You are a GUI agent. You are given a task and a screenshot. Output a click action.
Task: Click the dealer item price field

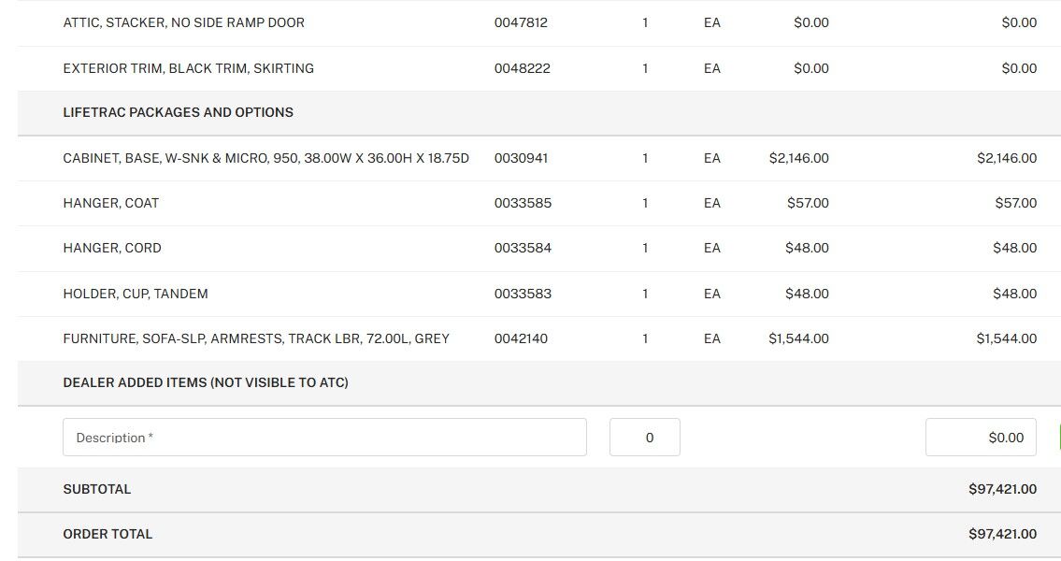(981, 438)
